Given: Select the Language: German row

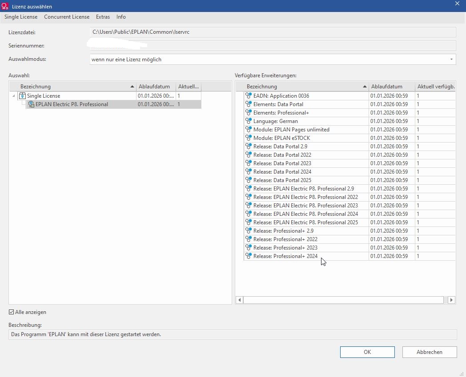Looking at the screenshot, I should coord(350,121).
